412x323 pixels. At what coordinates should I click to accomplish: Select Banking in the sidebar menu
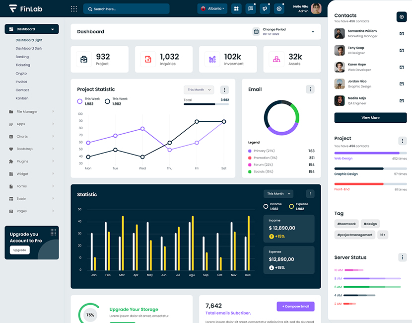22,57
